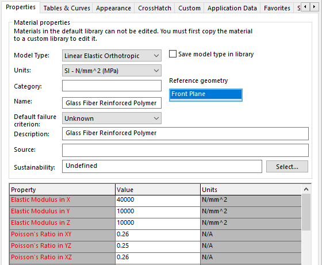Open the Appearance tab
Viewport: 322px width, 265px height.
coord(113,8)
